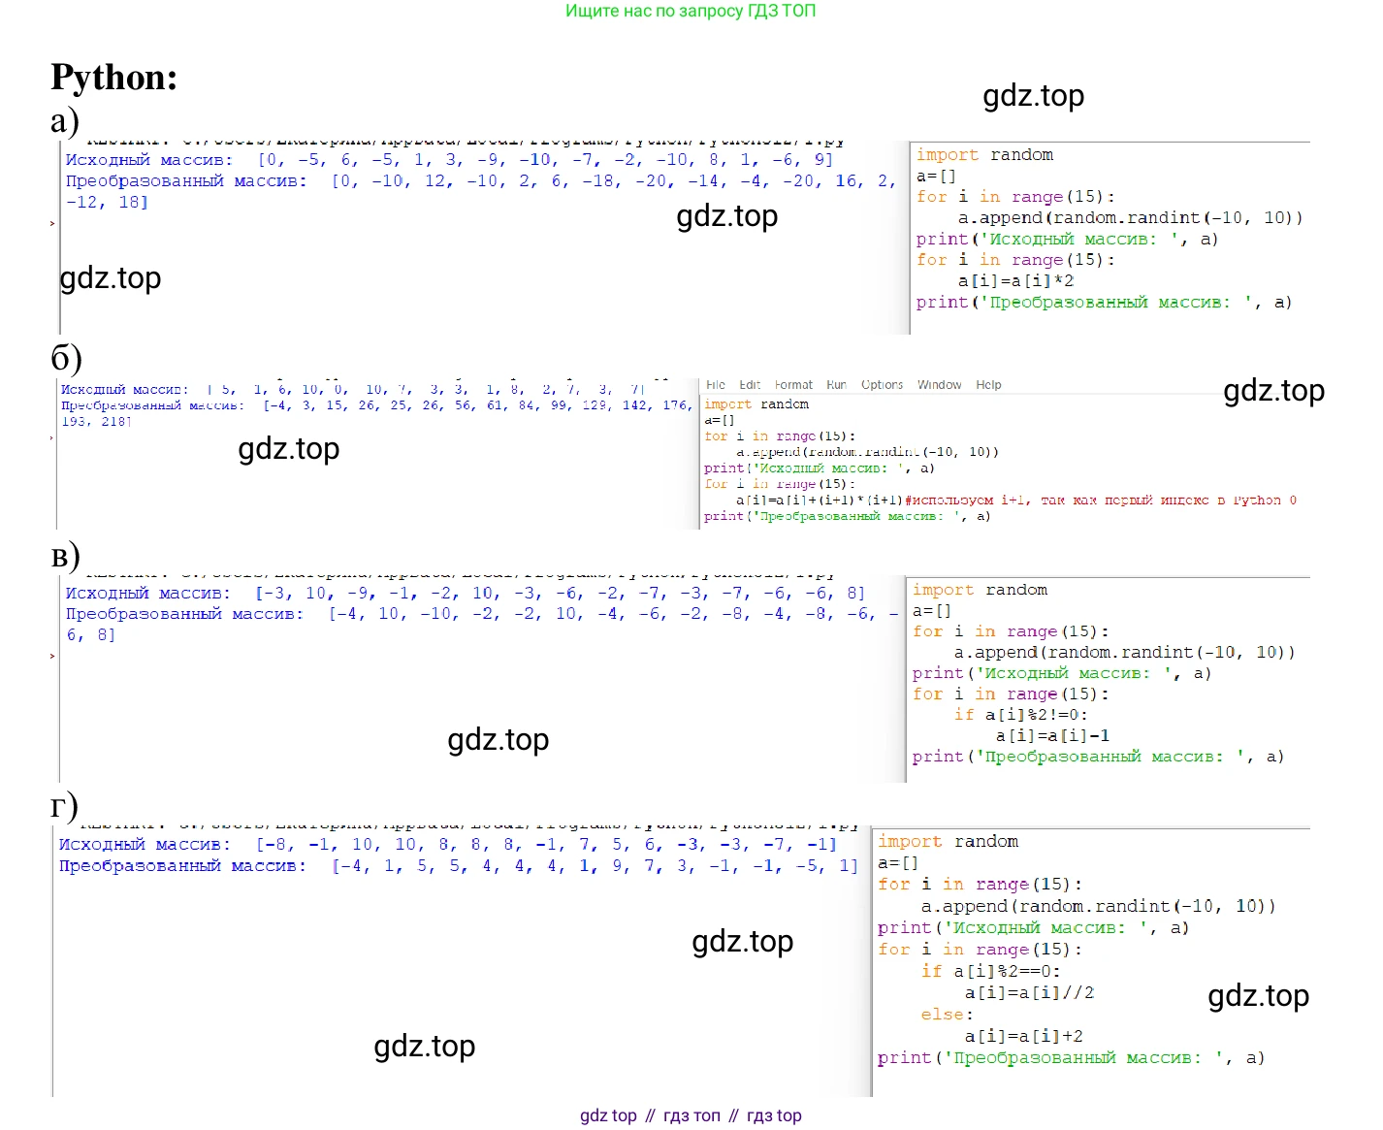
Task: Click the 'else:' line in code г
Action: (947, 1015)
